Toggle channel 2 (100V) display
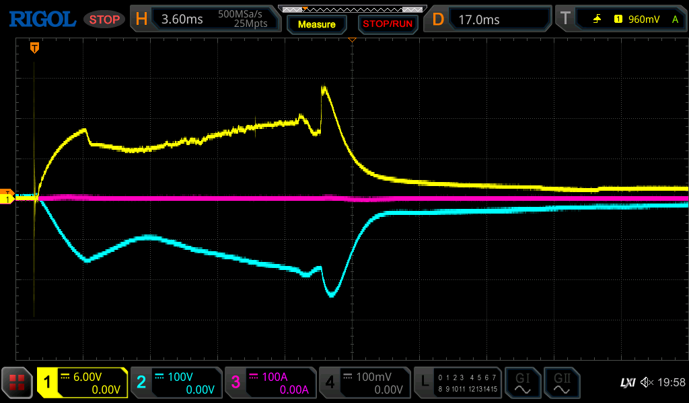This screenshot has width=689, height=403. click(176, 383)
